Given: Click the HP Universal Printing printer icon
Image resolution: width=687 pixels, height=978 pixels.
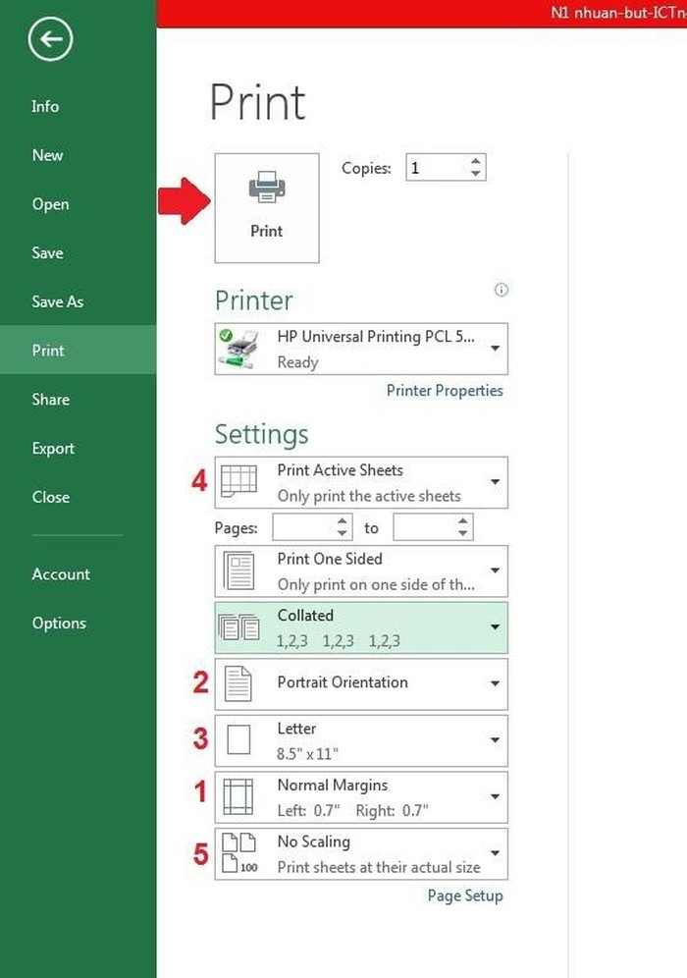Looking at the screenshot, I should point(238,349).
